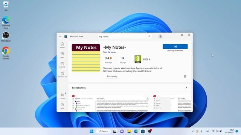Click the PEGI 3 text label
241x135 pixels.
[146, 59]
